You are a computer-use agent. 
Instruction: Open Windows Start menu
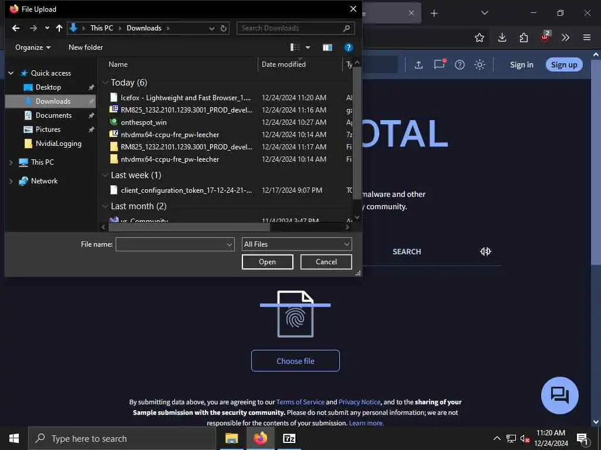click(x=14, y=438)
